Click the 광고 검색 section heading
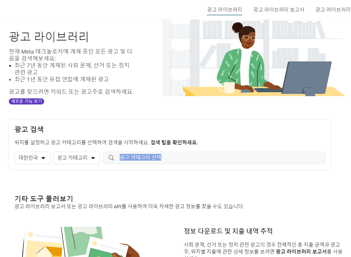This screenshot has width=351, height=257. (29, 129)
